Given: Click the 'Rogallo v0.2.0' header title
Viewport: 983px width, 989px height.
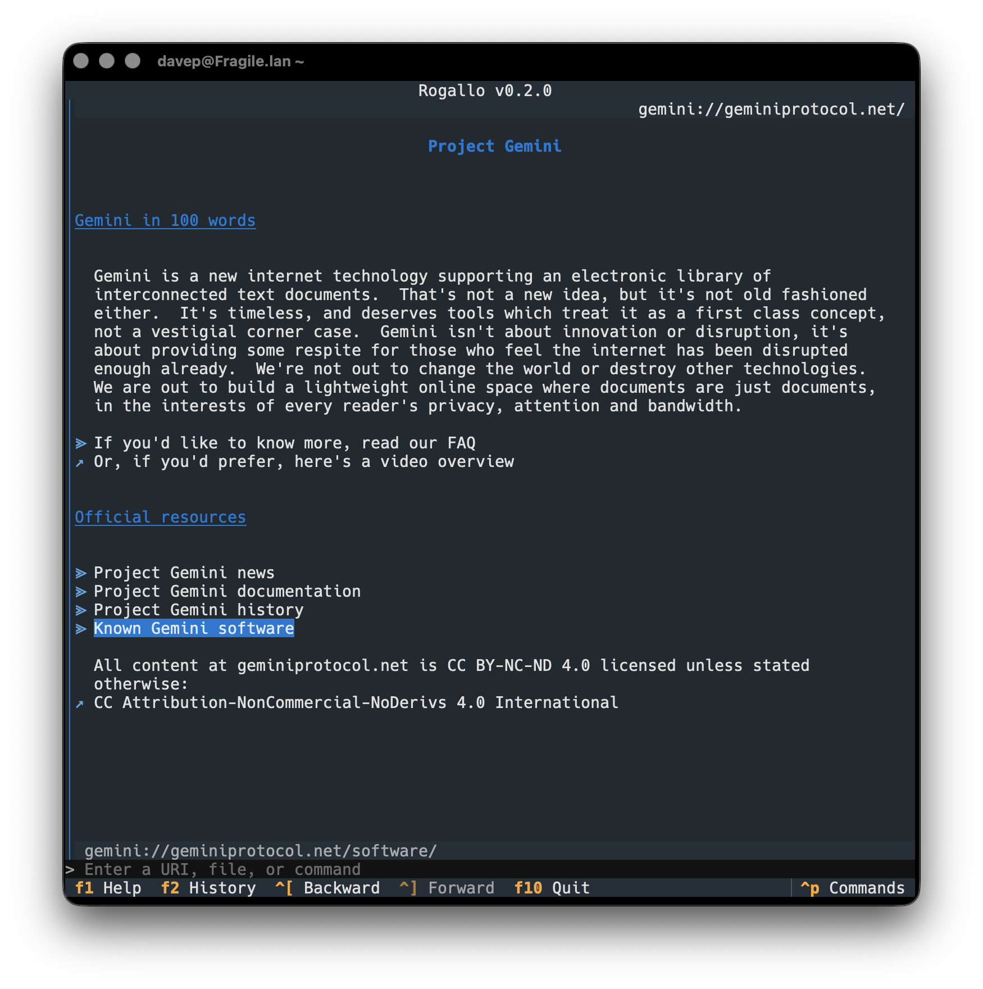Looking at the screenshot, I should pos(485,90).
